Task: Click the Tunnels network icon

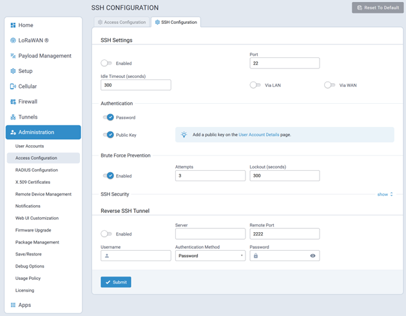Action: tap(13, 117)
